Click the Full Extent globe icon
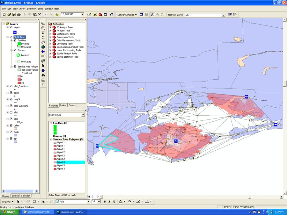The height and width of the screenshot is (215, 287). [x=43, y=47]
